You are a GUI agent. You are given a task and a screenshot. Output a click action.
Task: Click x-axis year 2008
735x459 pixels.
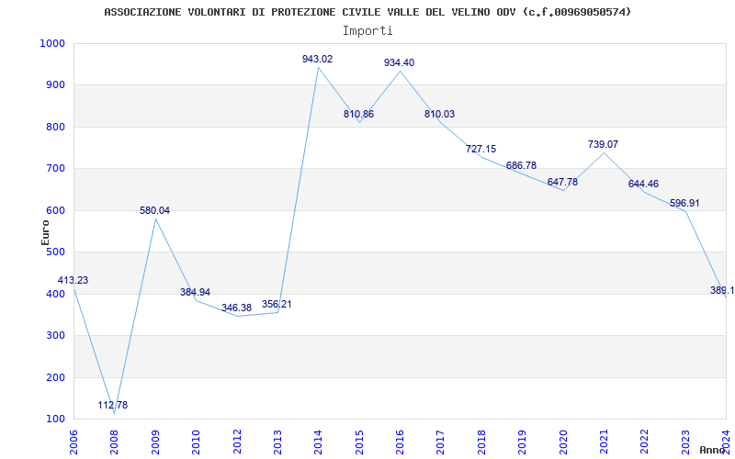tap(114, 442)
